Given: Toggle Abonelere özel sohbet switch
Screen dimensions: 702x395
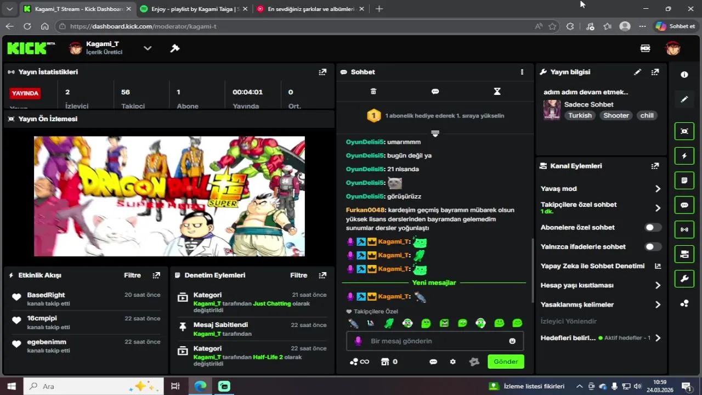Looking at the screenshot, I should click(653, 227).
